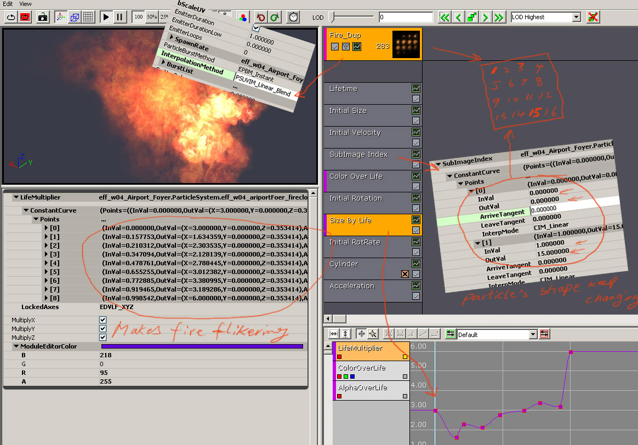Toggle the MultiplyZ checkbox
The image size is (638, 445).
click(x=103, y=338)
